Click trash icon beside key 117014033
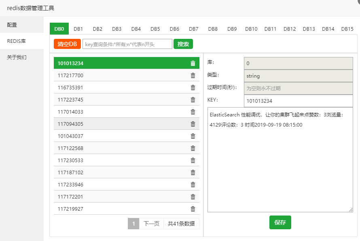 tap(193, 112)
